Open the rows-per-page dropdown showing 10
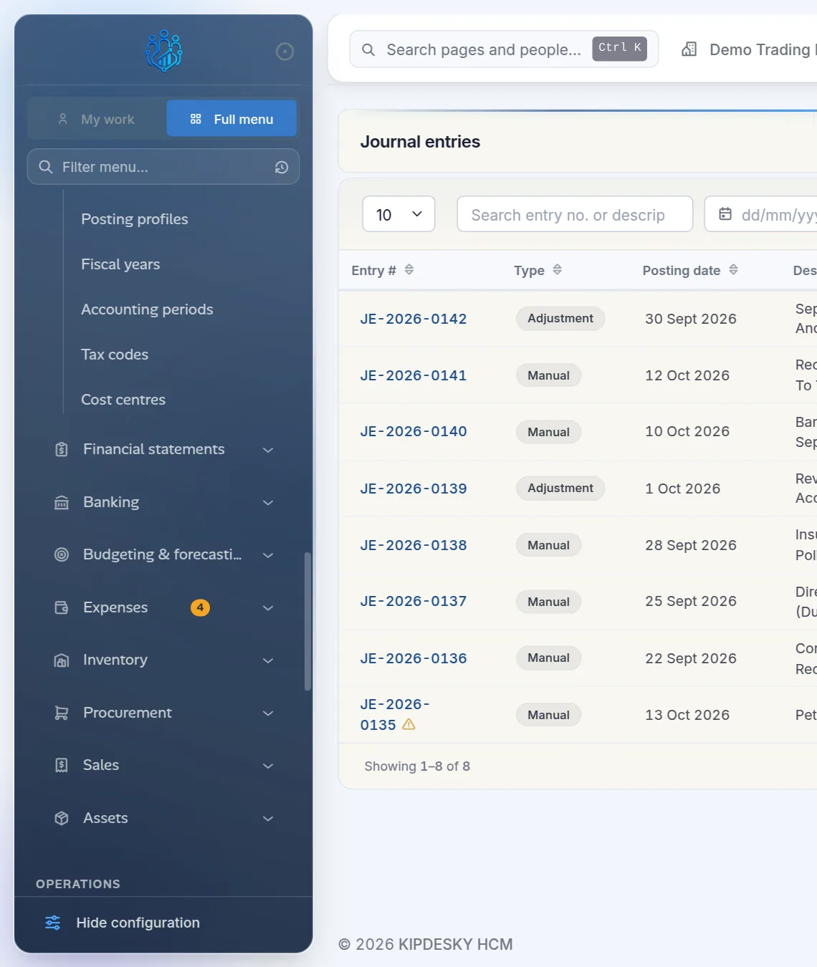The image size is (817, 967). click(398, 214)
